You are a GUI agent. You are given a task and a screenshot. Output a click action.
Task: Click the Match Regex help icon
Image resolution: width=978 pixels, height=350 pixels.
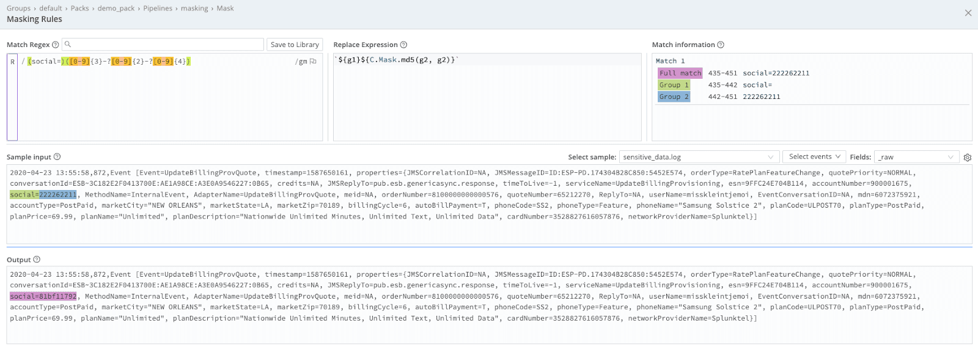tap(56, 45)
